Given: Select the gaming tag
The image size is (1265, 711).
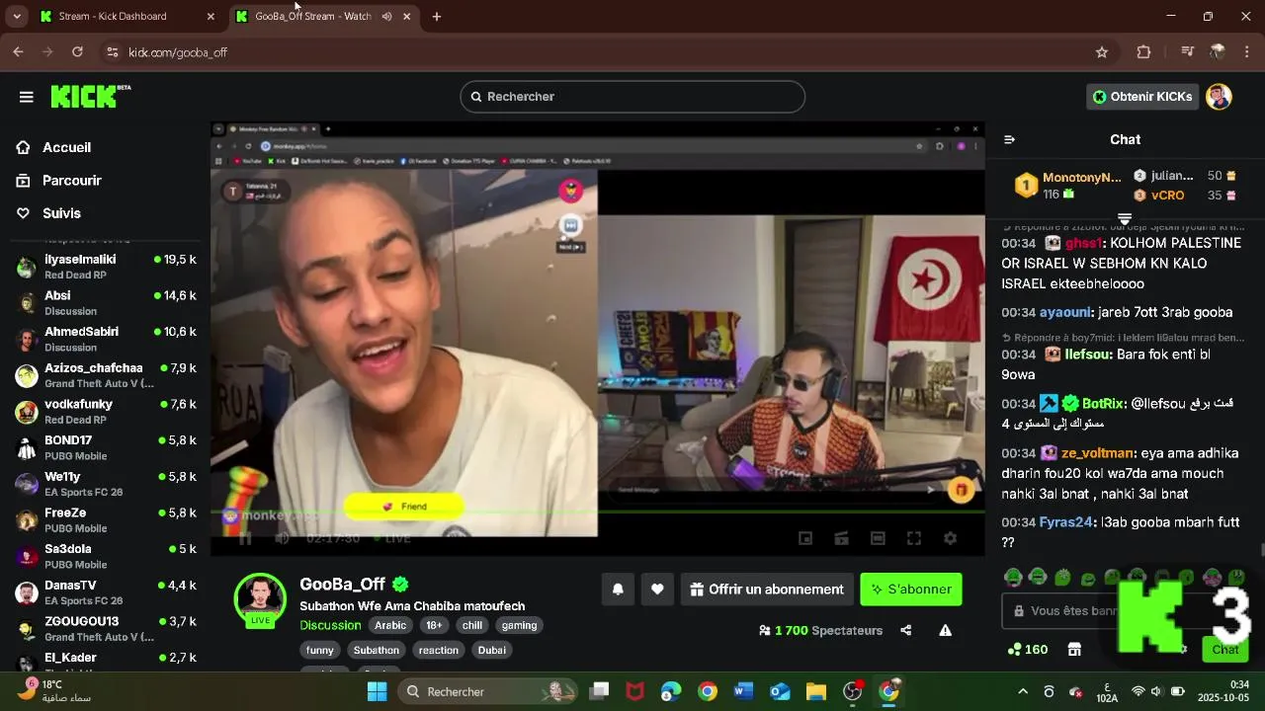Looking at the screenshot, I should pos(519,625).
